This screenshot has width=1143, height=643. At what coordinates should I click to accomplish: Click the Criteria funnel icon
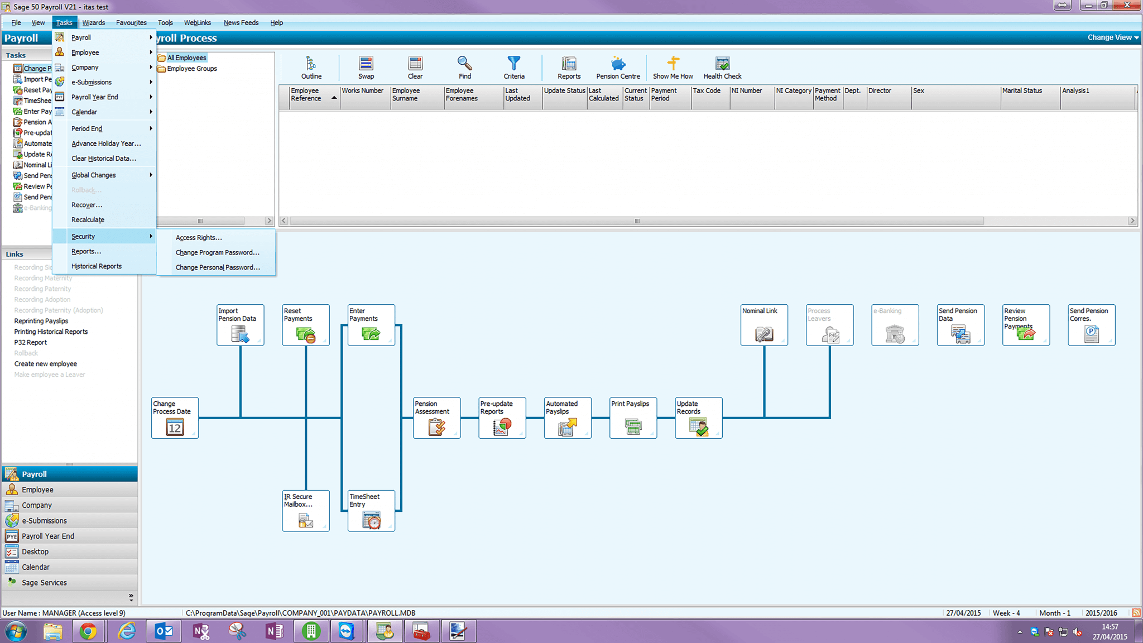(513, 68)
